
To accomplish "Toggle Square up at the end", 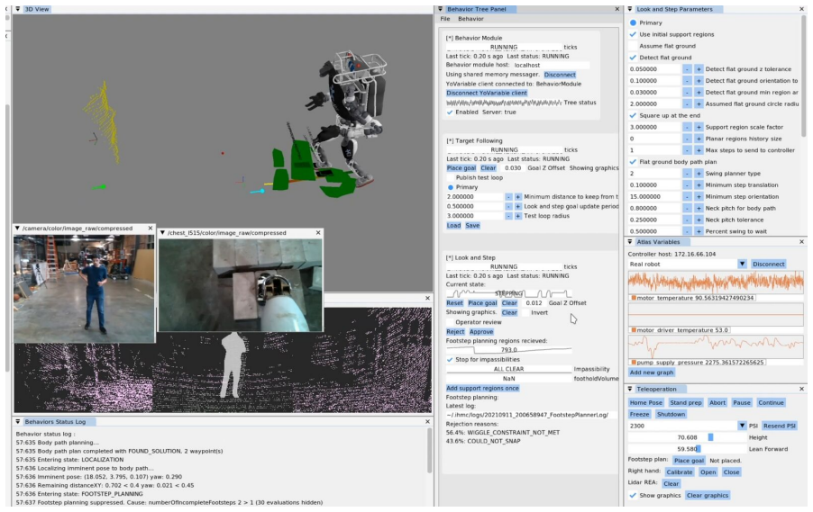I will 633,116.
